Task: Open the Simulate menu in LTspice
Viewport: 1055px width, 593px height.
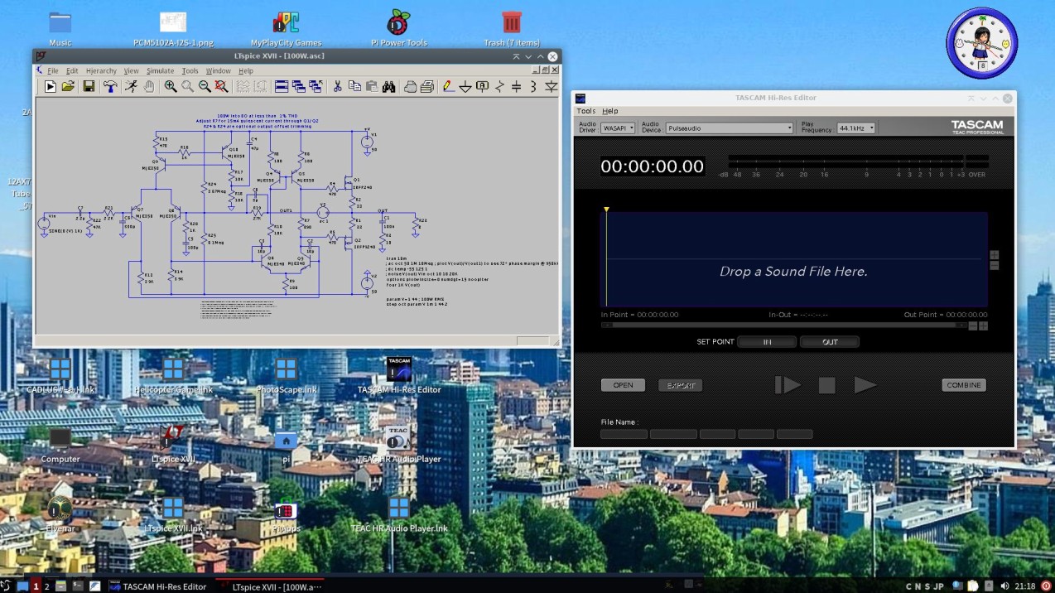Action: 161,71
